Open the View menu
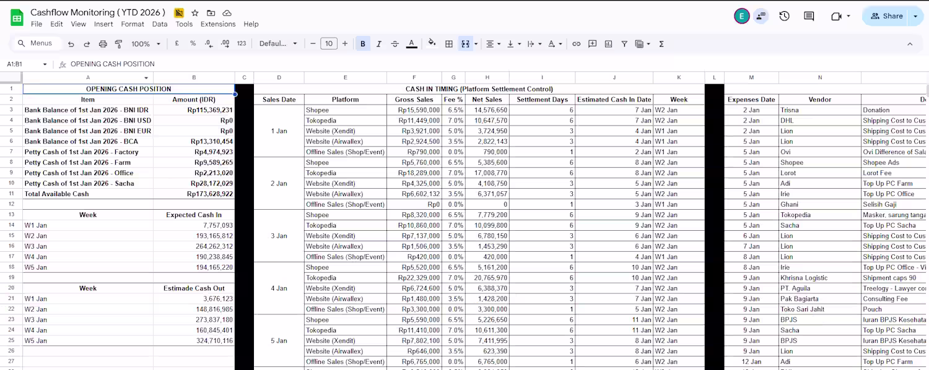The image size is (929, 370). (x=79, y=24)
